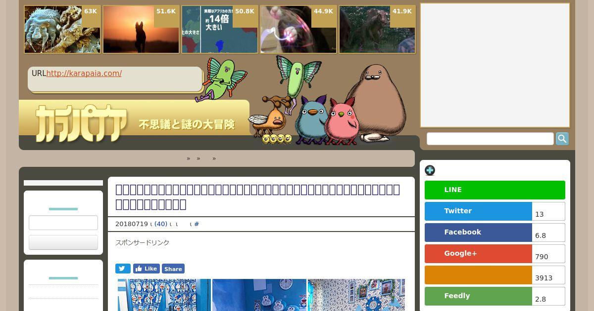The image size is (594, 311).
Task: Click the orange button count 3913
Action: [548, 275]
